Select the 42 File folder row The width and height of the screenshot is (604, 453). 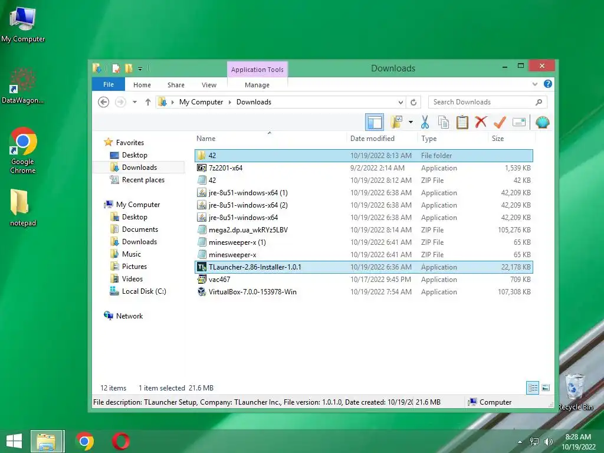pos(363,156)
